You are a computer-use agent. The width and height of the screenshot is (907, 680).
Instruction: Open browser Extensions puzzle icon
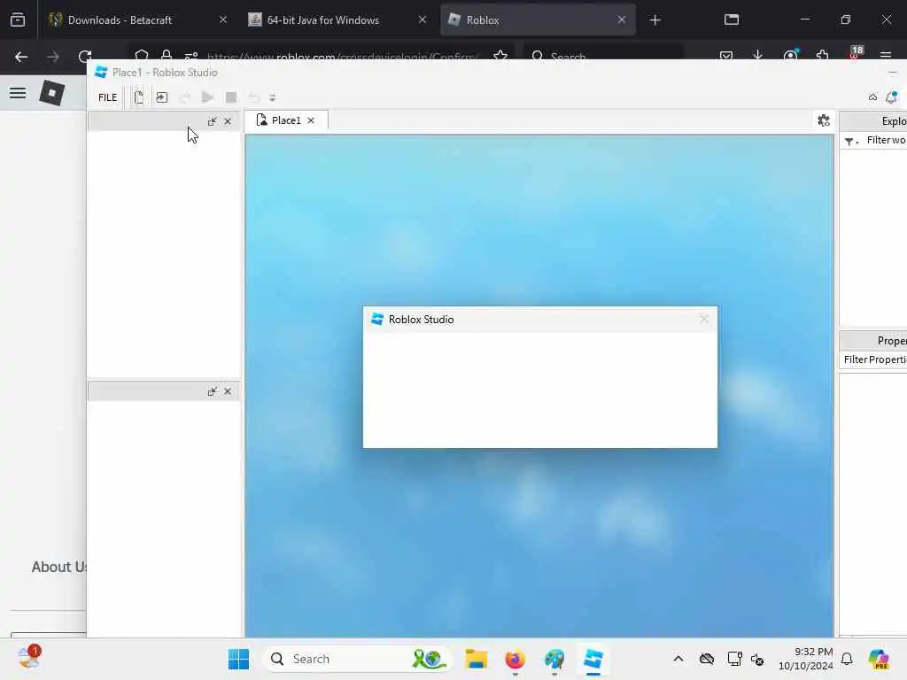[x=823, y=56]
